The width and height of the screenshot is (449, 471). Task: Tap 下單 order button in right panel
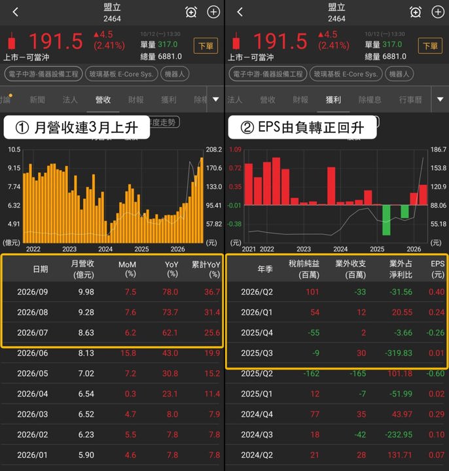[430, 46]
